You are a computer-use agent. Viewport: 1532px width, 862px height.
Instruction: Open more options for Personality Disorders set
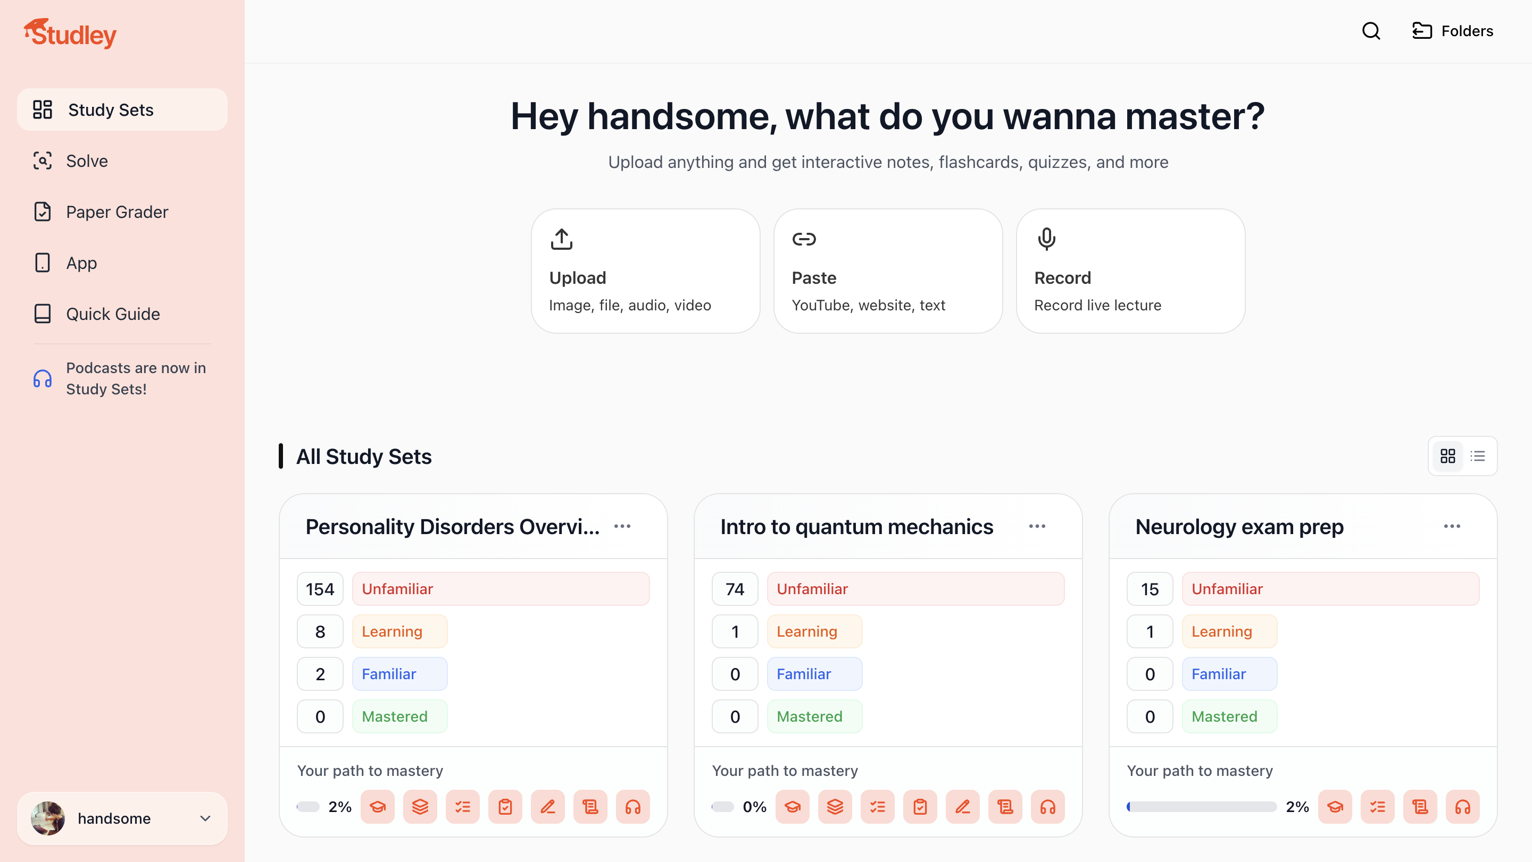(622, 526)
